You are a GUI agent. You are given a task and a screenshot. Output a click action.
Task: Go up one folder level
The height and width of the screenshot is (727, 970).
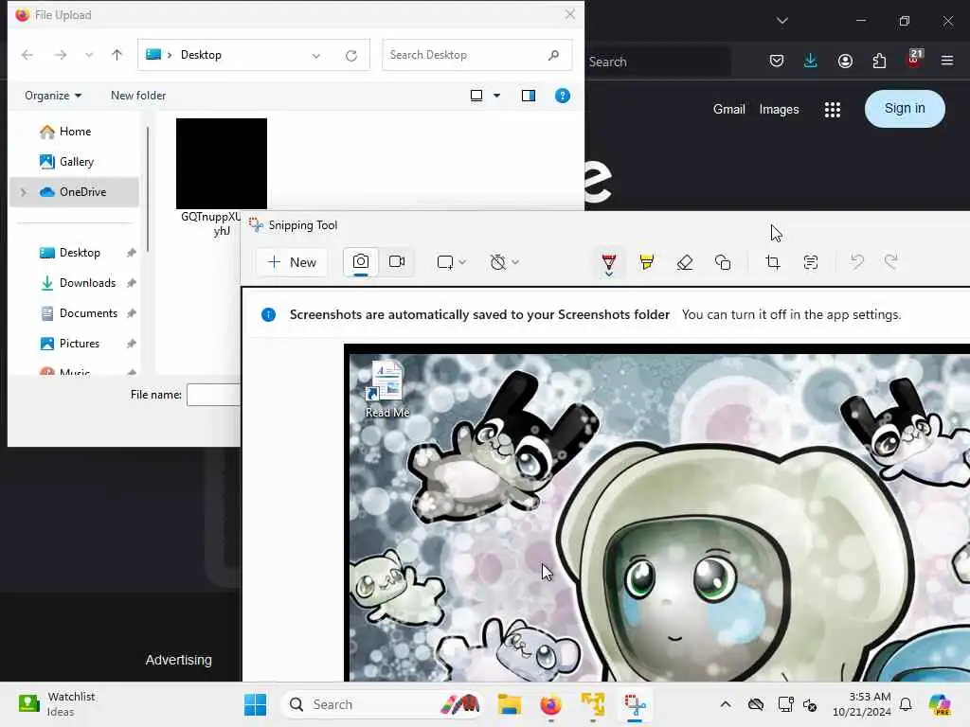click(x=117, y=55)
